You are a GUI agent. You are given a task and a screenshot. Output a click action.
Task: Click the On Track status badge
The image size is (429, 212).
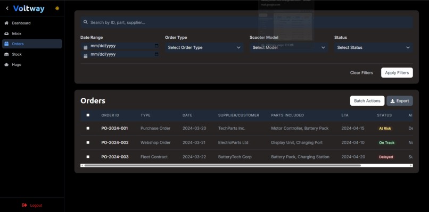[x=386, y=142]
